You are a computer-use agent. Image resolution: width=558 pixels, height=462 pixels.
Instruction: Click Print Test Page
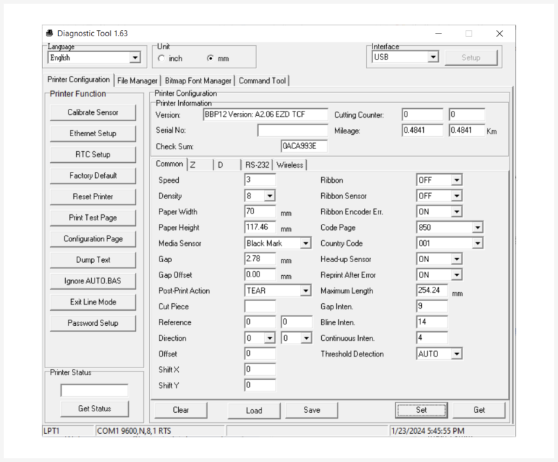(x=93, y=218)
